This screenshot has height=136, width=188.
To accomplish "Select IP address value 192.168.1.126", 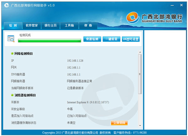I will (x=75, y=61).
